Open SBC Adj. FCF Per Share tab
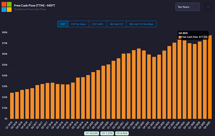The height and width of the screenshot is (136, 215). 141,24
